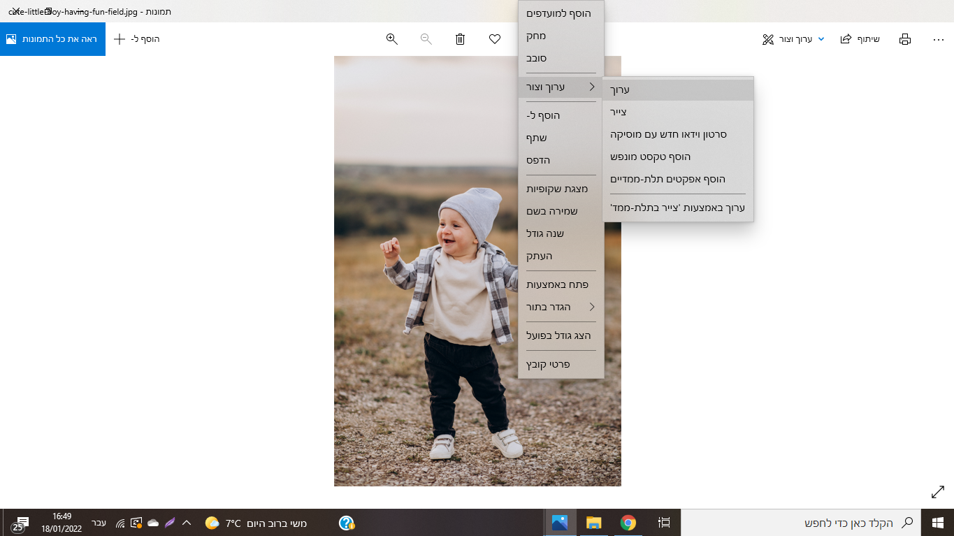
Task: Choose צייר in the submenu
Action: pos(678,113)
